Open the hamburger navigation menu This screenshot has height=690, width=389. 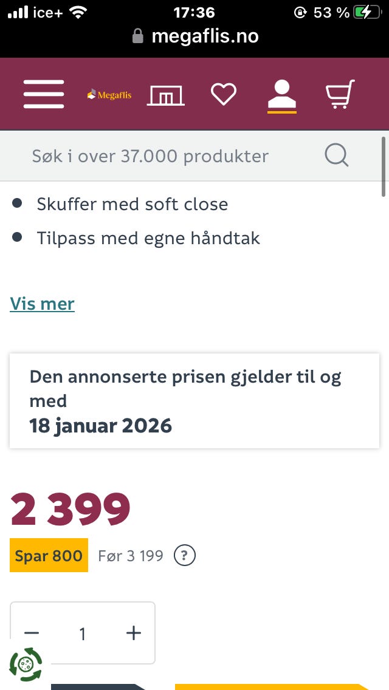tap(44, 94)
